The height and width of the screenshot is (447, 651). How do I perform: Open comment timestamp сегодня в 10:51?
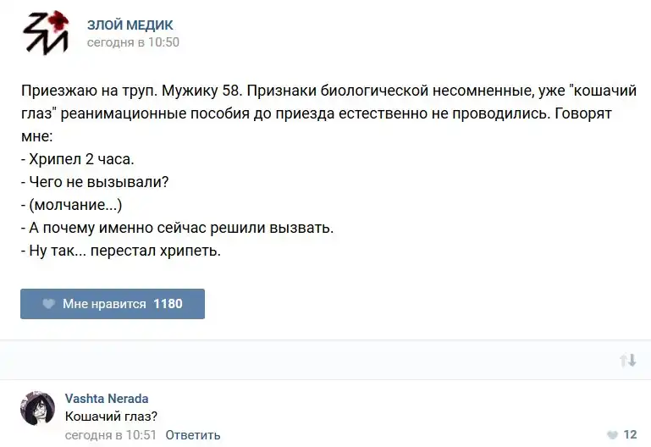pyautogui.click(x=111, y=435)
